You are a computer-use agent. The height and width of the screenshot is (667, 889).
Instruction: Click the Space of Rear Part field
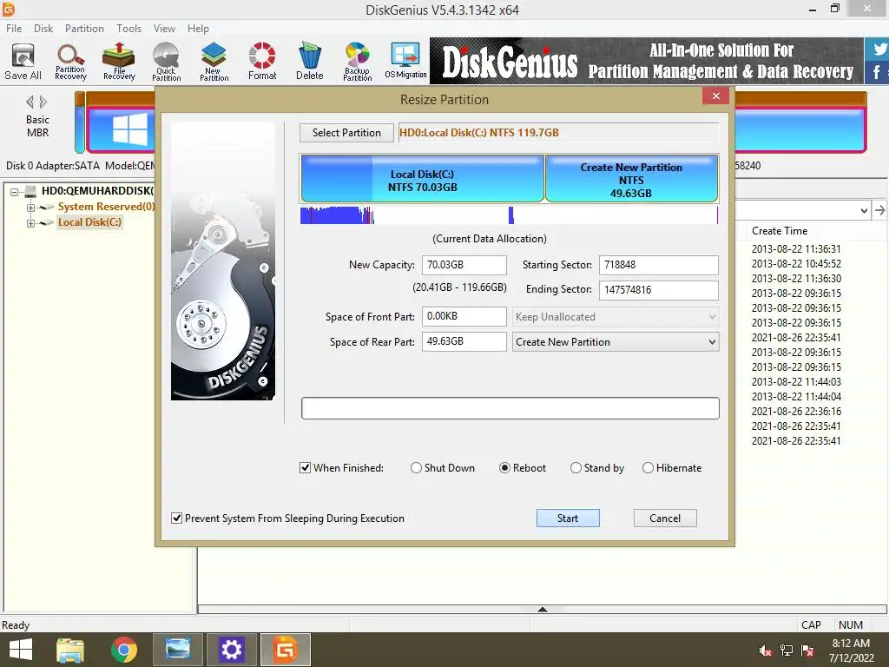point(464,341)
